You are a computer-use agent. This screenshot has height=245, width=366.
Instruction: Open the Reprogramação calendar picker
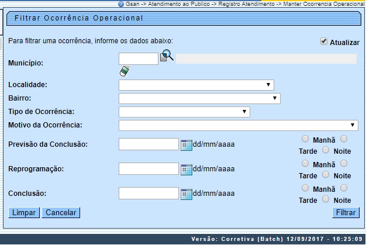coord(186,169)
